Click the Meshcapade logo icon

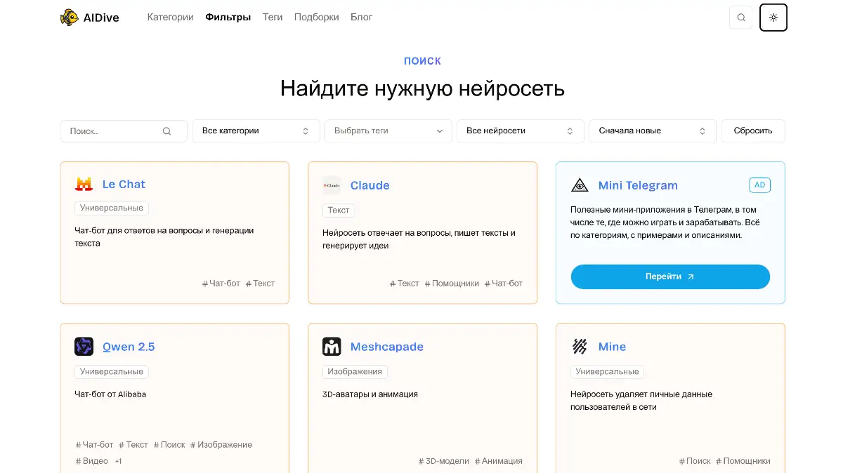point(332,347)
